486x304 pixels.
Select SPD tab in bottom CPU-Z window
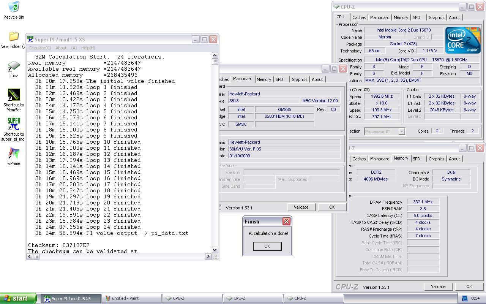tap(417, 159)
